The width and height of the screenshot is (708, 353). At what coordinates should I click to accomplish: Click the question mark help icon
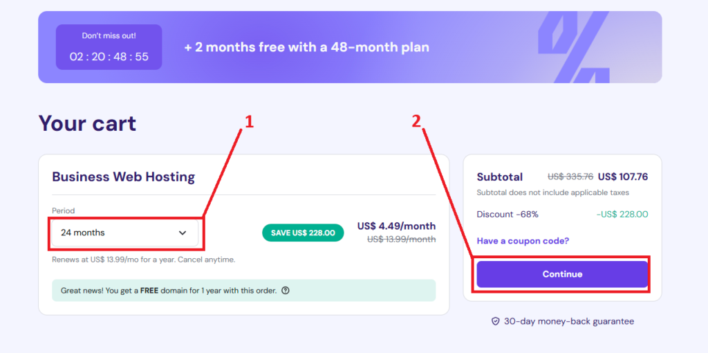click(x=285, y=291)
